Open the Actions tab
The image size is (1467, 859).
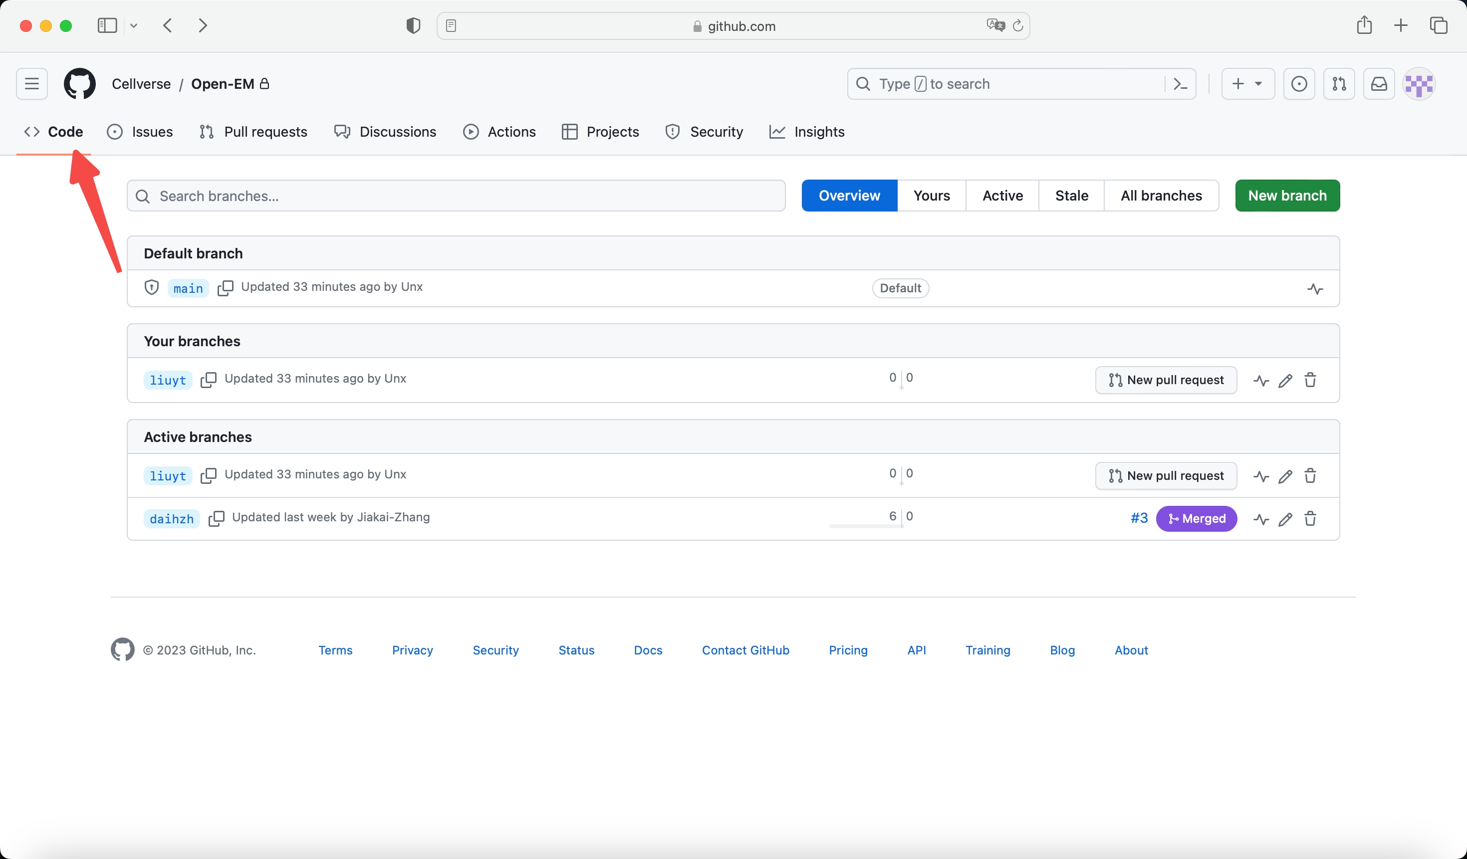point(499,132)
